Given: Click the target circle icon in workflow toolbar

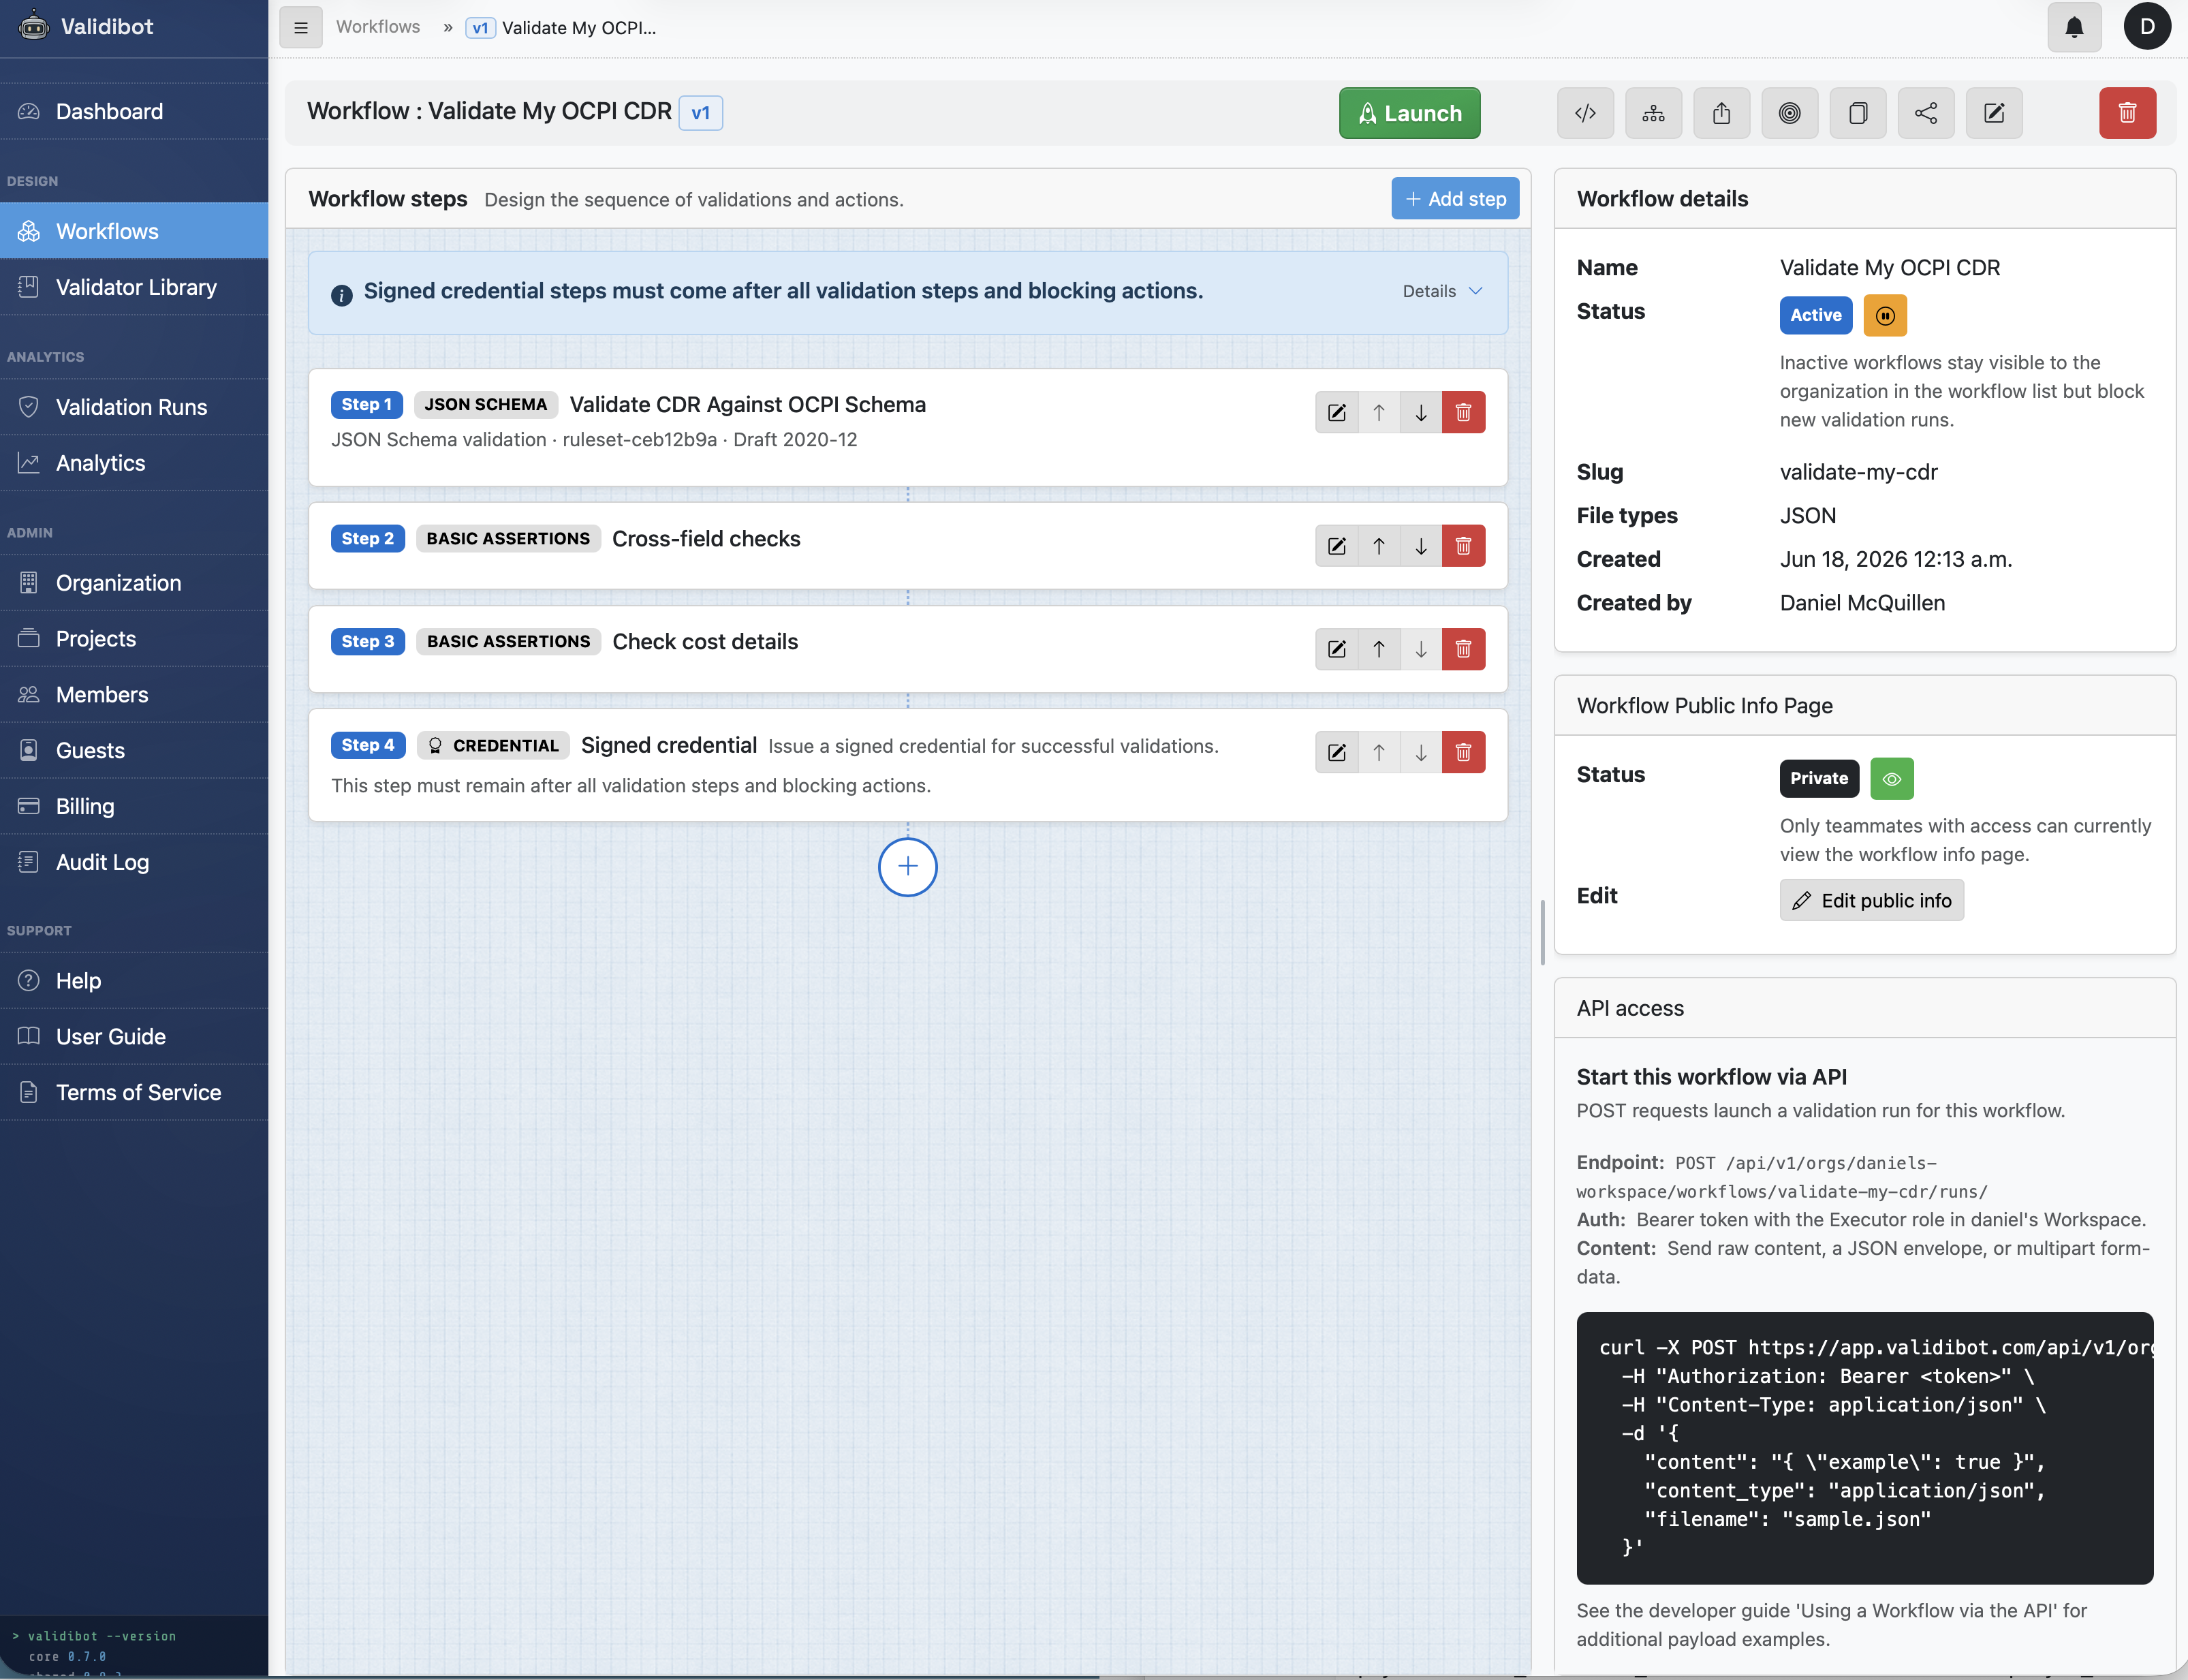Looking at the screenshot, I should (1790, 113).
